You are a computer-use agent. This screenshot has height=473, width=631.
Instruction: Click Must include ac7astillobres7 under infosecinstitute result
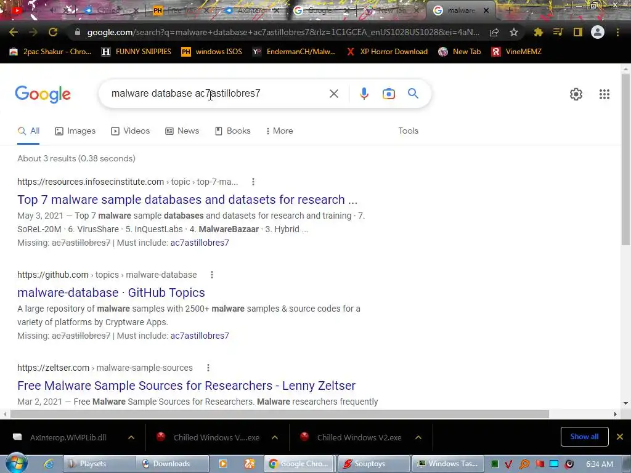tap(200, 243)
